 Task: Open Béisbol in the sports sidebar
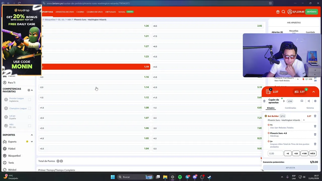coord(12,170)
